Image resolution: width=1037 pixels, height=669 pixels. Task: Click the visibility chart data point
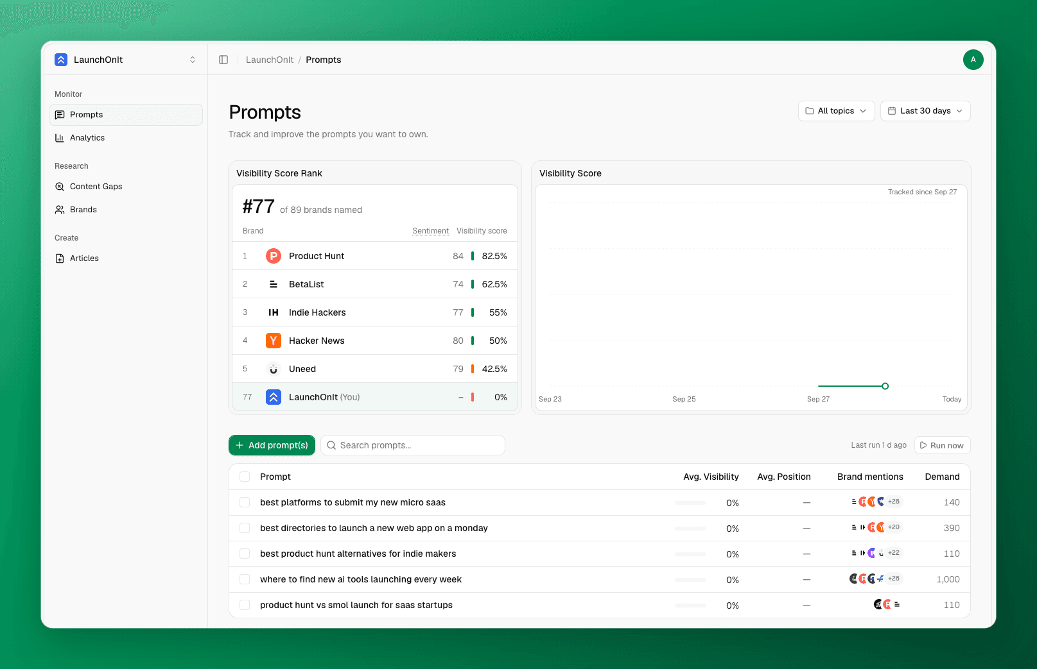(885, 386)
